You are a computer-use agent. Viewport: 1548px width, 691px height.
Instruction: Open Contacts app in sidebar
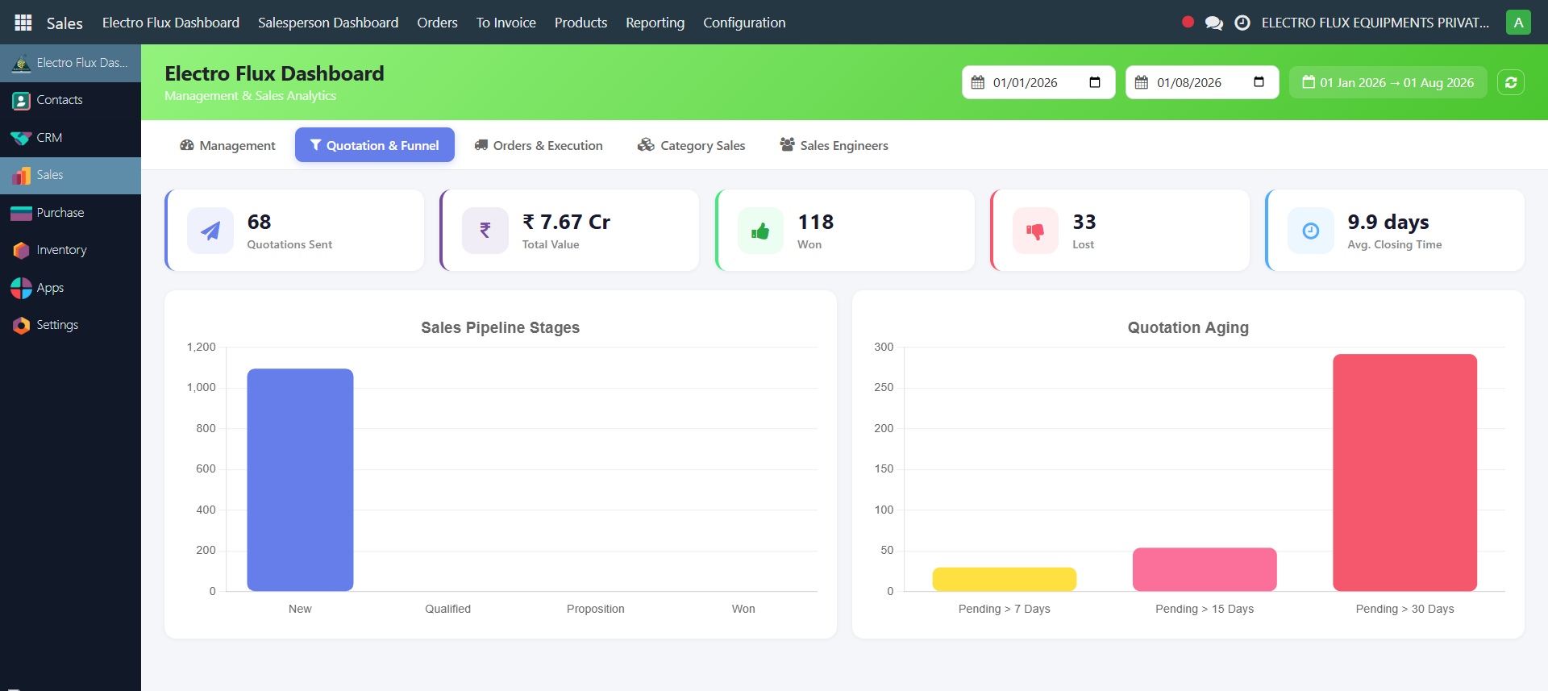coord(70,100)
